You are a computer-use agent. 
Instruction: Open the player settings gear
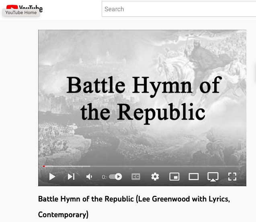coord(155,177)
